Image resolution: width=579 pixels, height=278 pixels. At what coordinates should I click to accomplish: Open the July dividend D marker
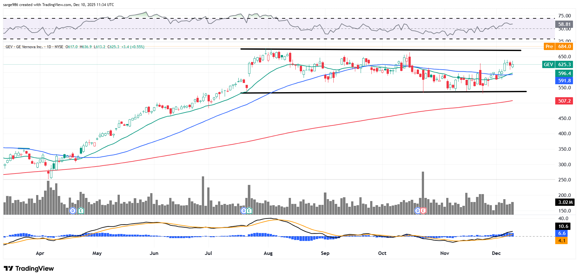[243, 211]
